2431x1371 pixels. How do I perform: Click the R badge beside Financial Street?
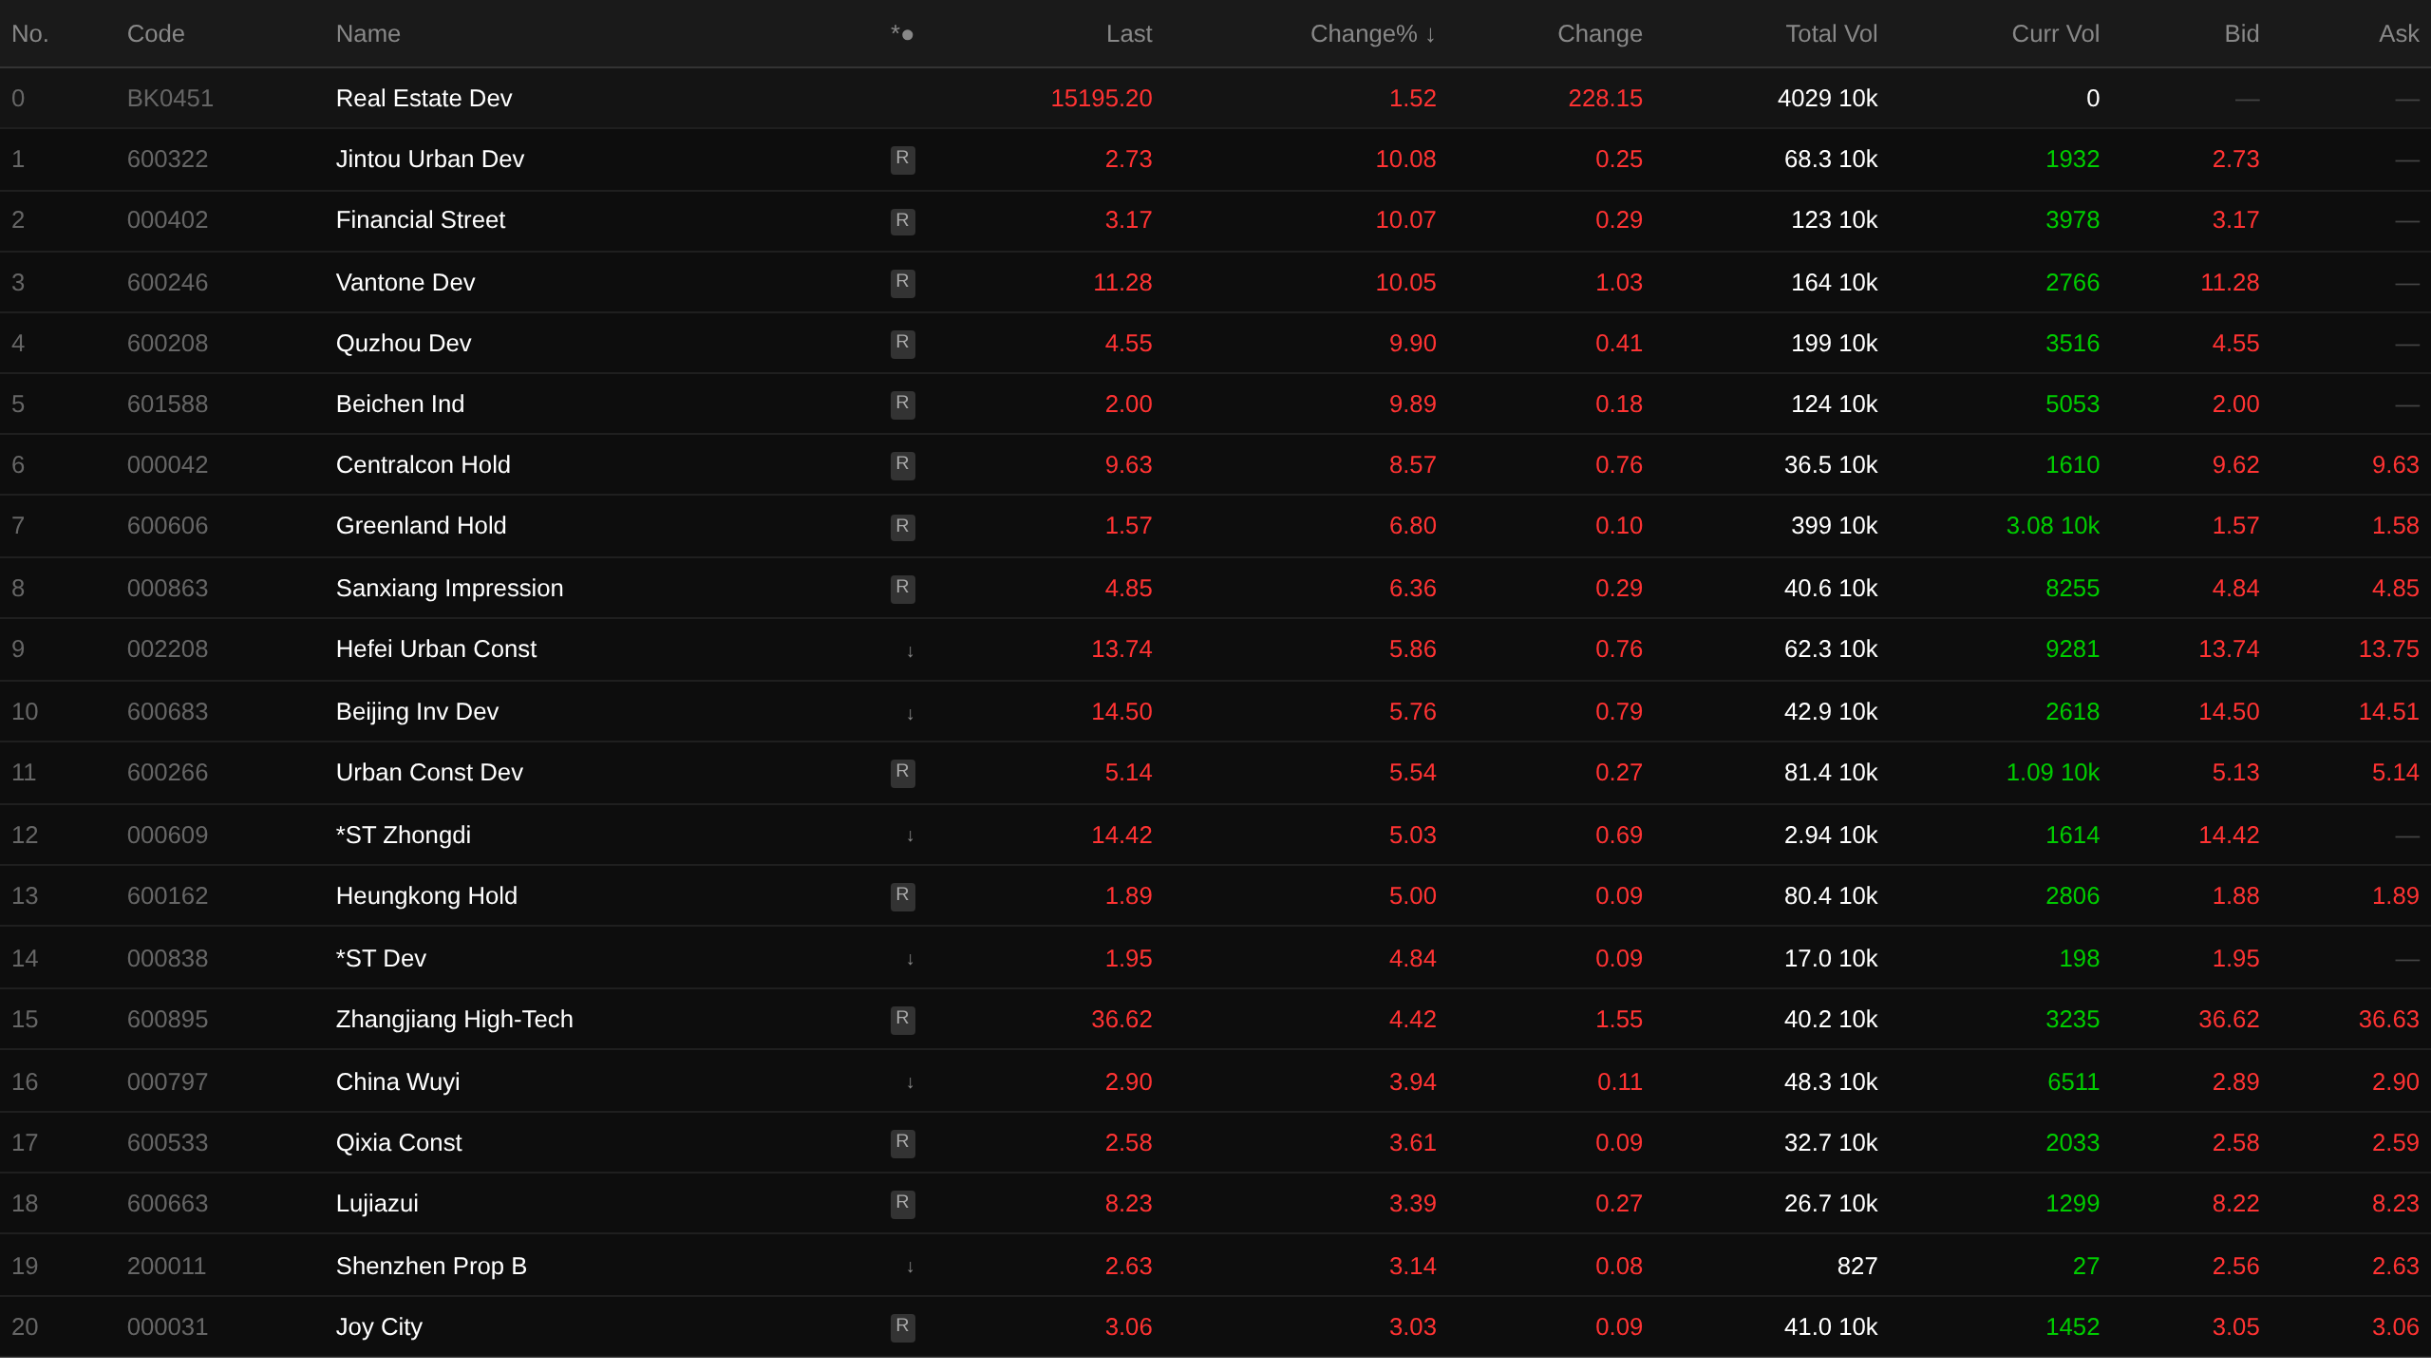coord(902,220)
